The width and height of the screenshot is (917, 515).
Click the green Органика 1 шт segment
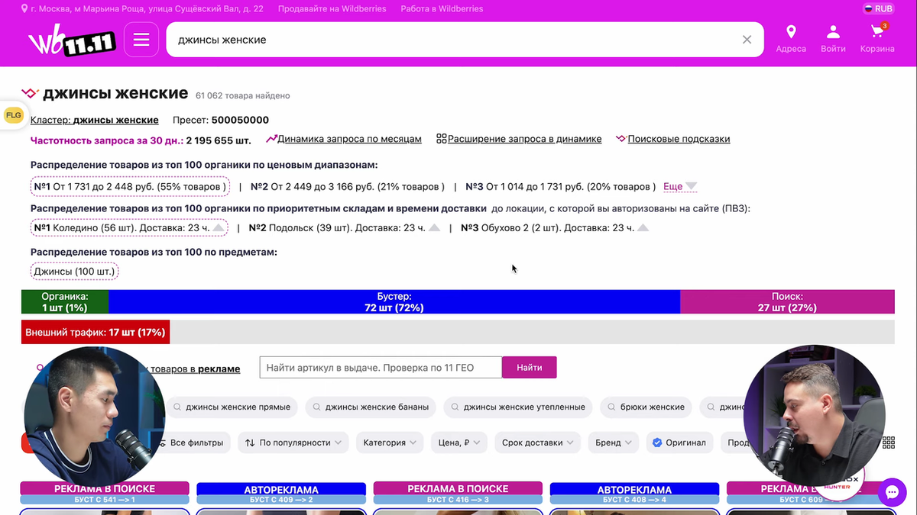(65, 302)
